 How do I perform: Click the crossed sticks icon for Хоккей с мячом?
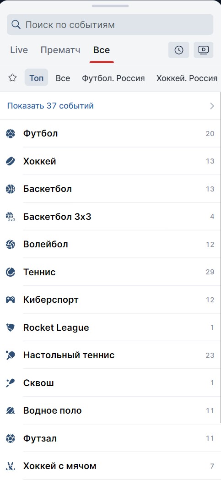10,466
